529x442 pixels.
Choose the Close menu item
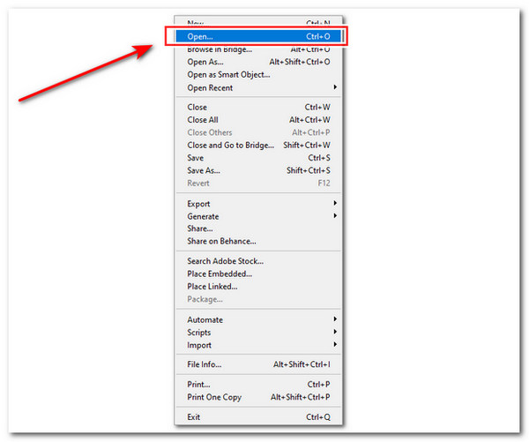click(x=258, y=107)
